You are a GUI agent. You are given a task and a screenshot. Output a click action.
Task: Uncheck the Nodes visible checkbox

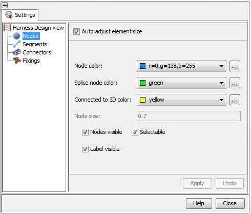tap(85, 132)
